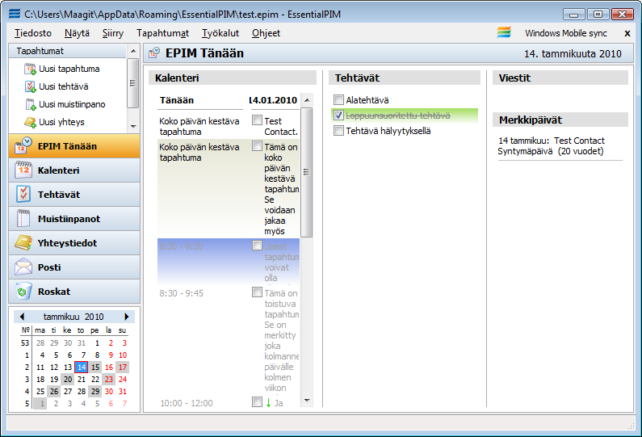
Task: Click the Tapahtumat panel header
Action: pyautogui.click(x=68, y=51)
